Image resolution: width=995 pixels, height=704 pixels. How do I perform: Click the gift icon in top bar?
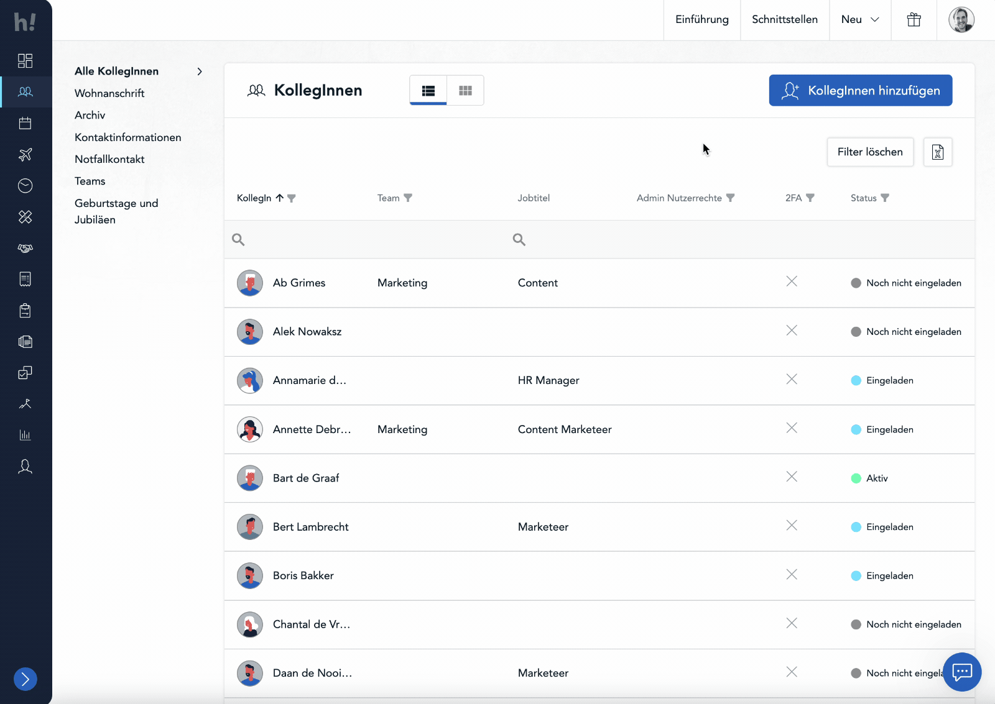coord(914,20)
